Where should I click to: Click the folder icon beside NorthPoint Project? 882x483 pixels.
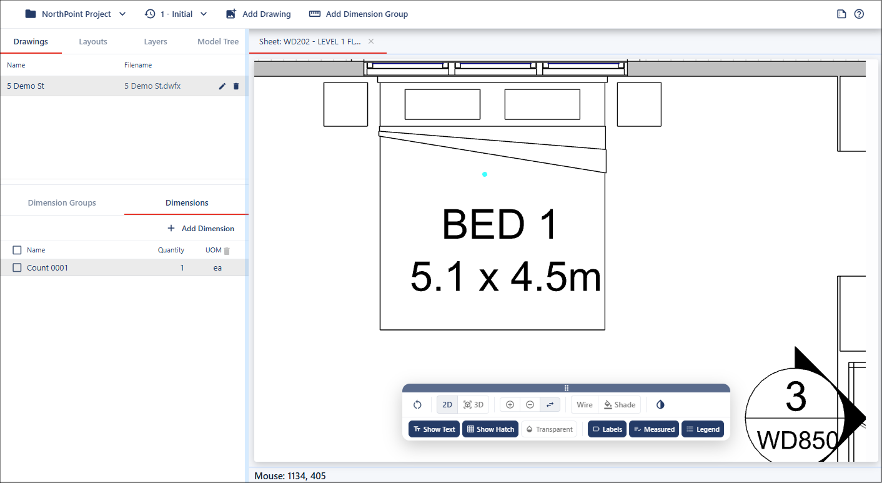point(31,14)
